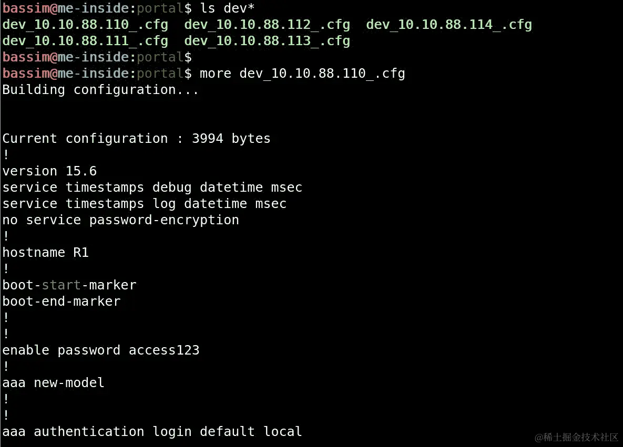Image resolution: width=623 pixels, height=447 pixels.
Task: Click the 'boot-start-marker' line
Action: tap(69, 285)
